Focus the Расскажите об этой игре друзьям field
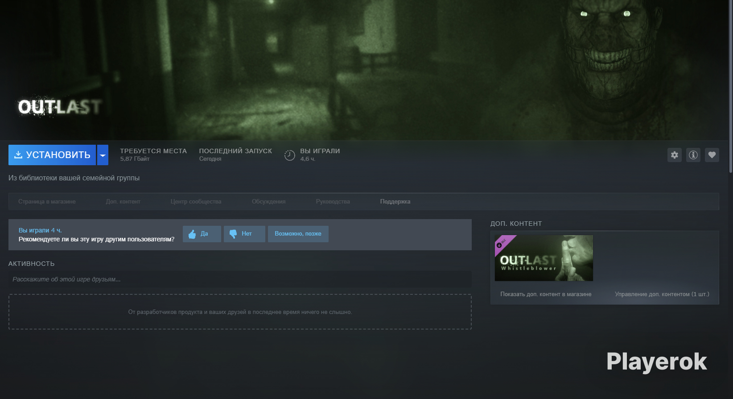This screenshot has width=733, height=399. point(240,279)
